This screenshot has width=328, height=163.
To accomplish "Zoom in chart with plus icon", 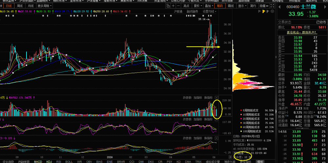I will point(173,6).
